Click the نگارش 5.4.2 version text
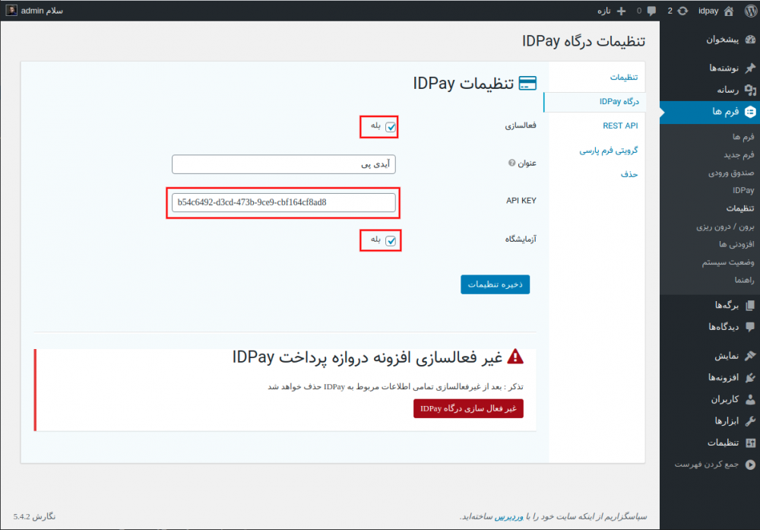The image size is (760, 530). [x=34, y=517]
